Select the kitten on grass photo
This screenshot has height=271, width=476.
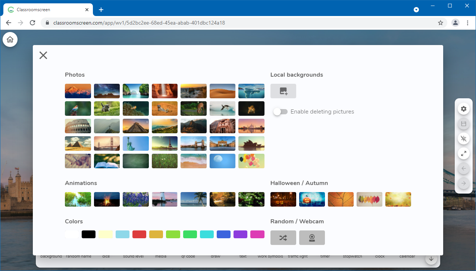click(107, 109)
